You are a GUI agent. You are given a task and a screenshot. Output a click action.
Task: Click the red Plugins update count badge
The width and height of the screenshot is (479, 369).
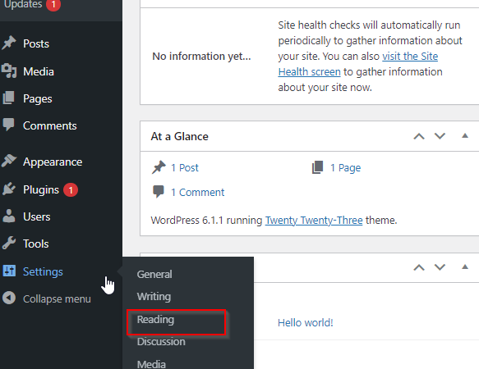(71, 190)
